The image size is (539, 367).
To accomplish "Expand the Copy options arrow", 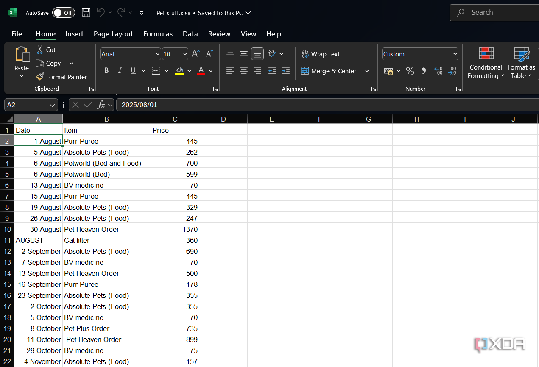I will (x=71, y=64).
